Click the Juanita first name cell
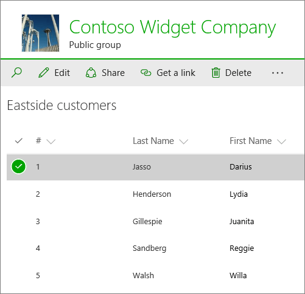305x294 pixels. [x=242, y=221]
